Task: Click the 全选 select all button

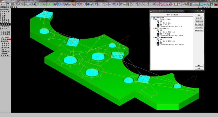Action: [x=199, y=15]
